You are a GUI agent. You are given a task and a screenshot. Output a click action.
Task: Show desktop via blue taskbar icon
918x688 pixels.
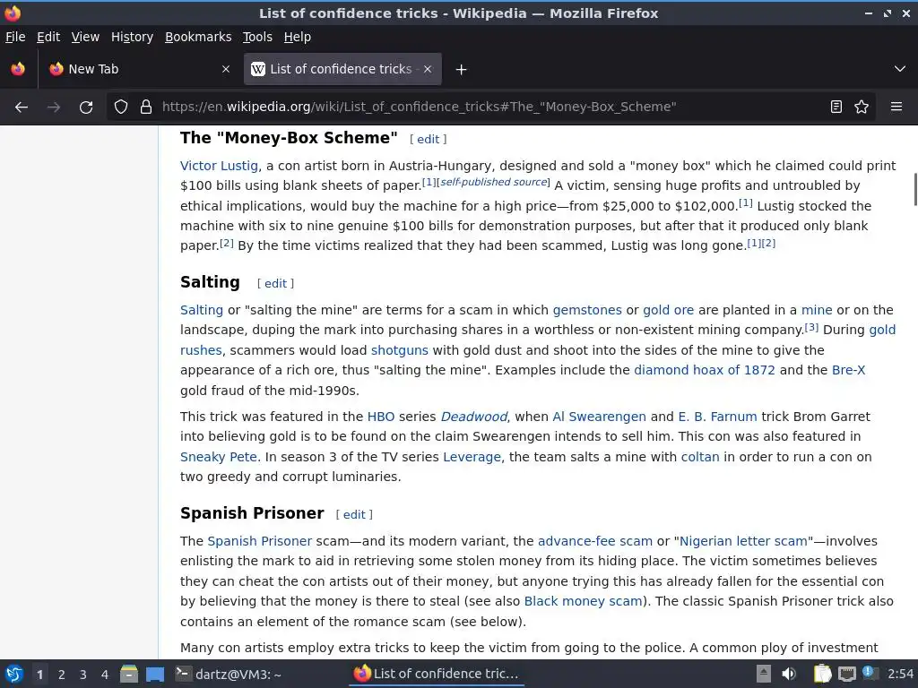pyautogui.click(x=155, y=674)
